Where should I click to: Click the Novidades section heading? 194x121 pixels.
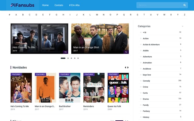[x=20, y=67]
